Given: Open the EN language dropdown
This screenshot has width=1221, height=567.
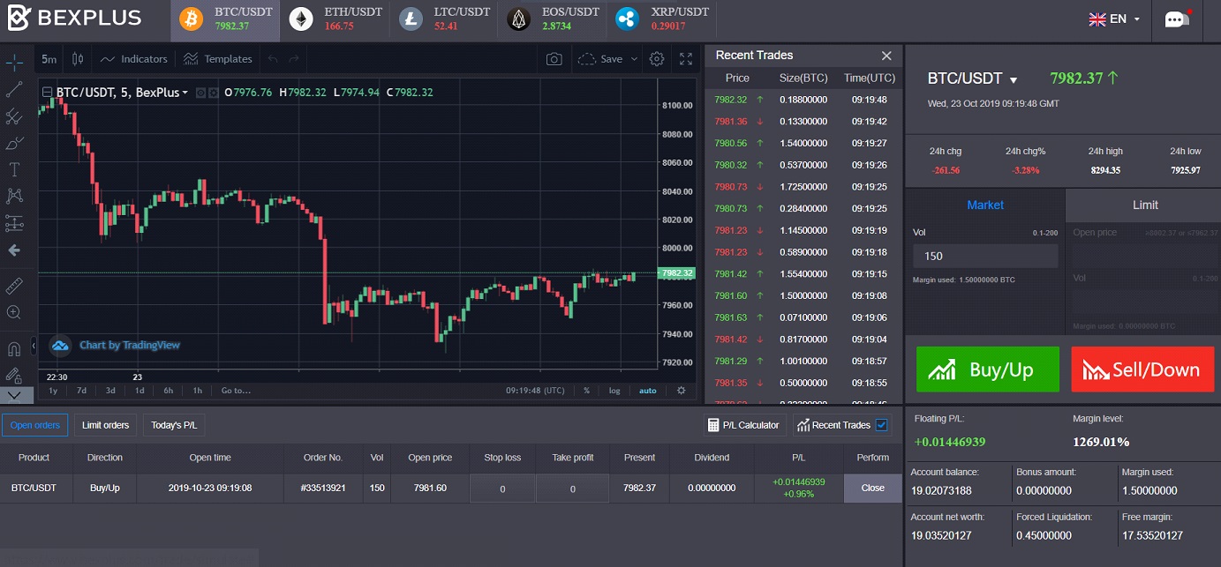Looking at the screenshot, I should point(1115,19).
